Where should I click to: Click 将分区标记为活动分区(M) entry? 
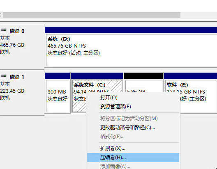129,118
